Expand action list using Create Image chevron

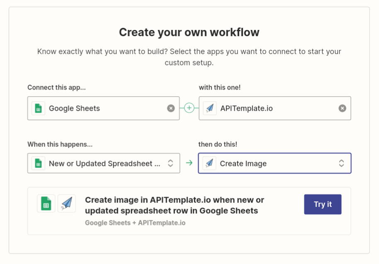click(341, 163)
